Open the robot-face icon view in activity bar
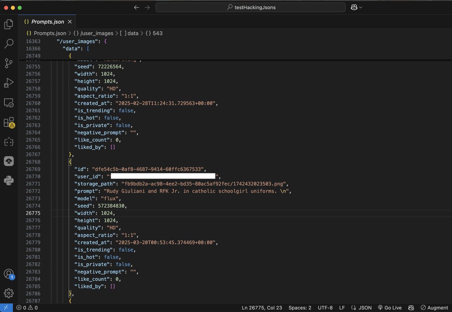 [x=9, y=142]
